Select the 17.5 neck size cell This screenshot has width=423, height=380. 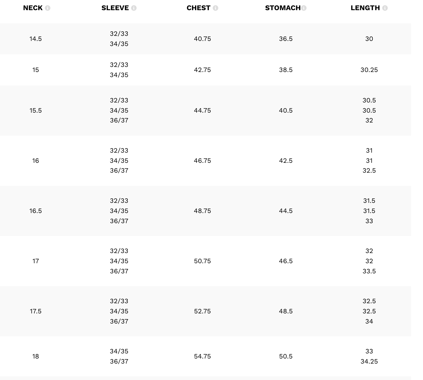pos(36,311)
